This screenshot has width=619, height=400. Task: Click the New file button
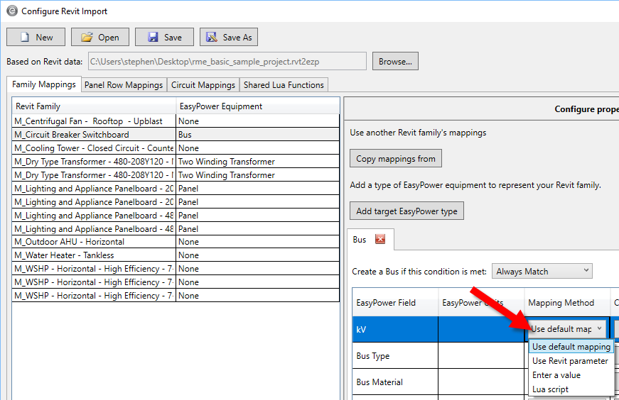coord(36,37)
